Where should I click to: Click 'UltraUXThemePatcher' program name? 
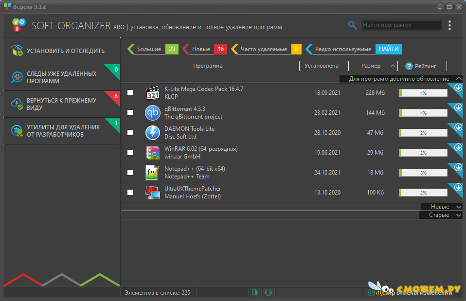point(193,188)
